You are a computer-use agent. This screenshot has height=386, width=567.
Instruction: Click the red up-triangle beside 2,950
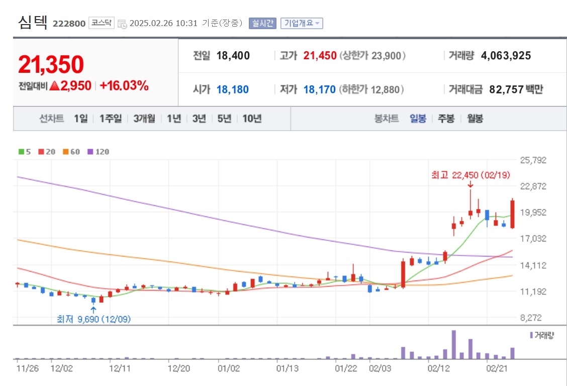click(x=55, y=86)
